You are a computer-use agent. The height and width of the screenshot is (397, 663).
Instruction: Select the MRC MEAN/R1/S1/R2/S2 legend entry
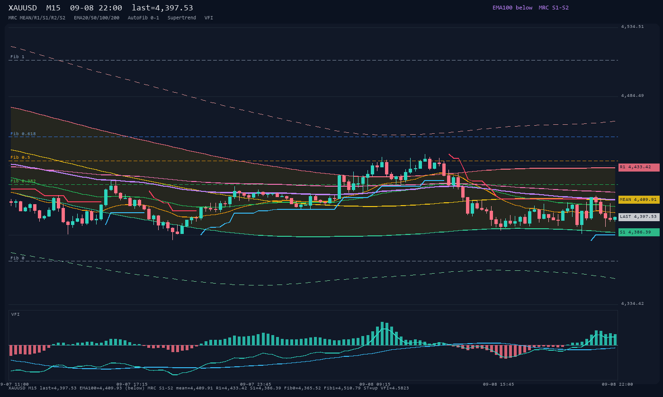tap(37, 18)
